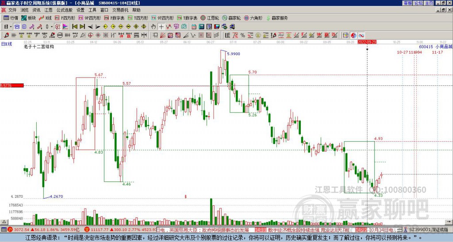Viewport: 453px width, 242px height.
Task: Click the 论坛 button
Action: 418,3
